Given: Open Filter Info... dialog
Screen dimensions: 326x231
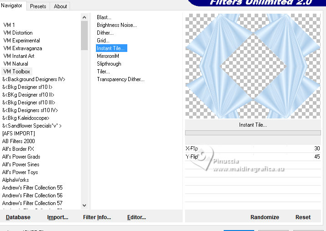Looking at the screenshot, I should (97, 217).
